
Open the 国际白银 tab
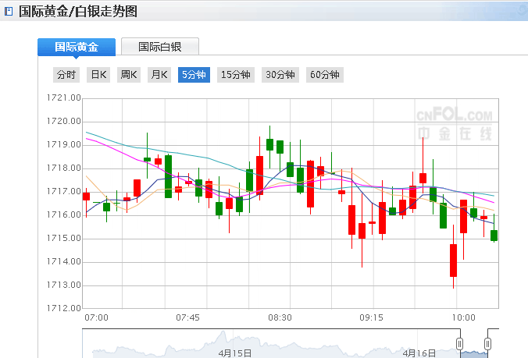point(160,47)
